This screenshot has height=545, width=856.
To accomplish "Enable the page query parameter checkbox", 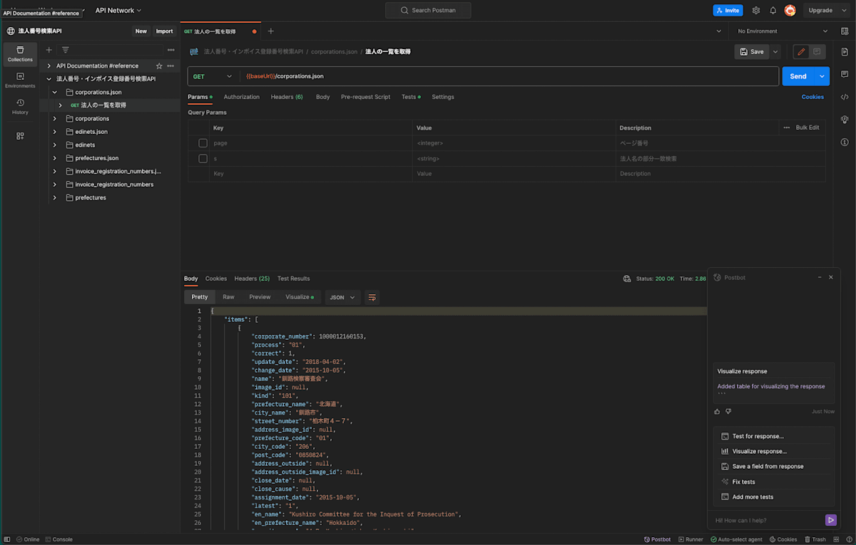I will click(203, 143).
